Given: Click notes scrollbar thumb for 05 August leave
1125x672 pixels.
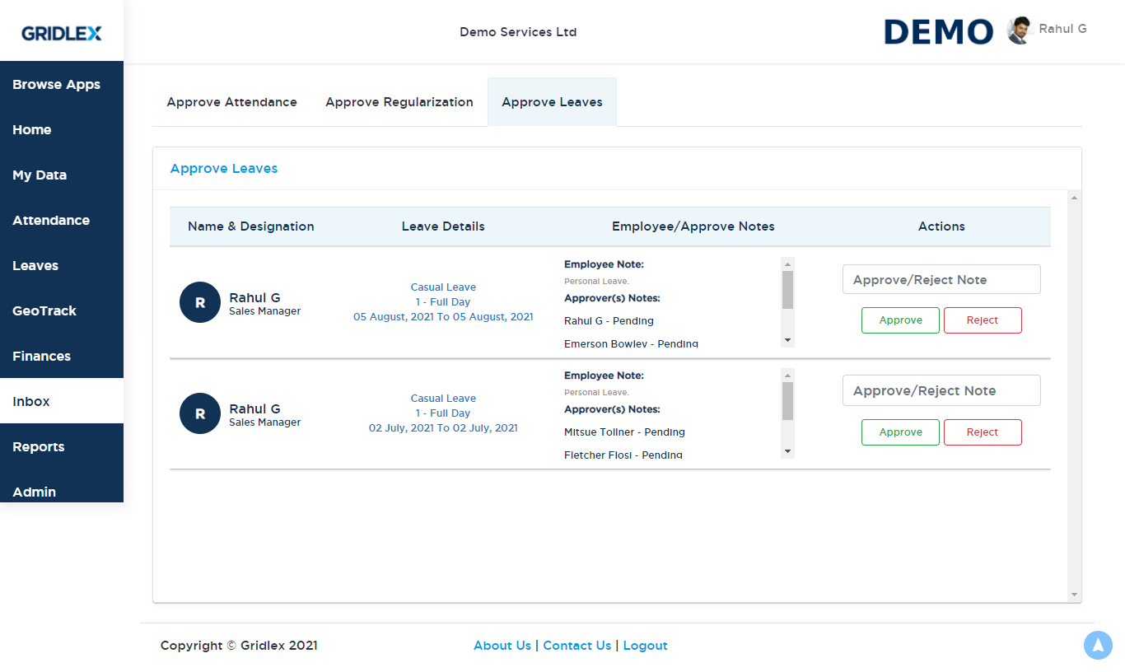Looking at the screenshot, I should 788,290.
